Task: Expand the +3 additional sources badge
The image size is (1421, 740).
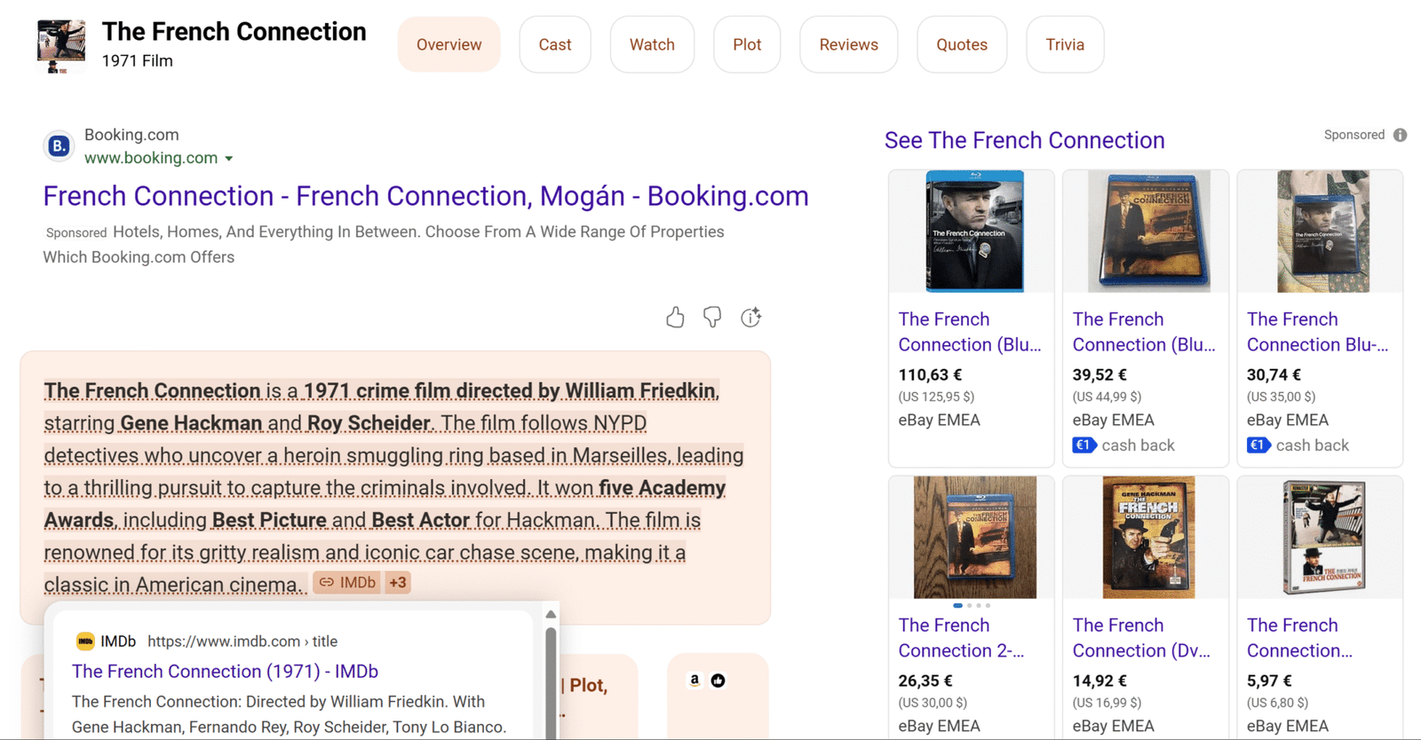Action: [397, 583]
